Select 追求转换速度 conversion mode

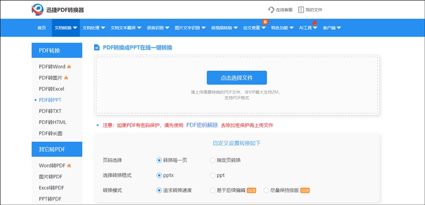point(159,190)
